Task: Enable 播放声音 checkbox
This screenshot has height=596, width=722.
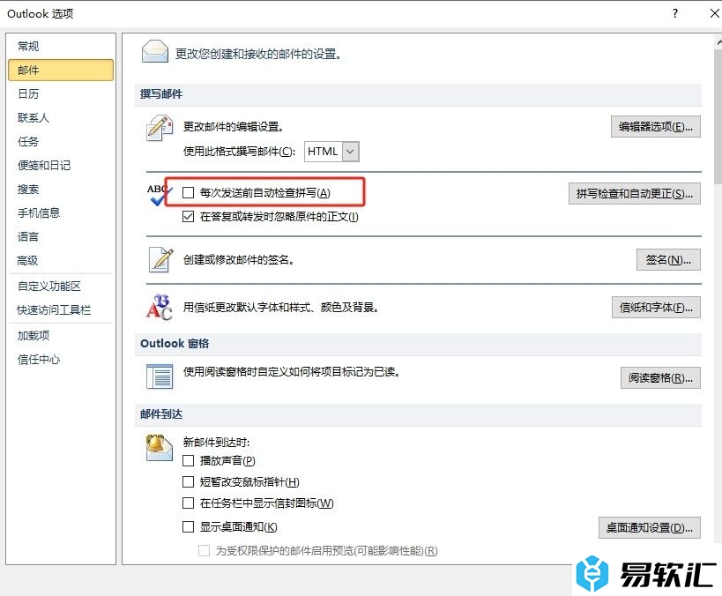Action: coord(188,460)
